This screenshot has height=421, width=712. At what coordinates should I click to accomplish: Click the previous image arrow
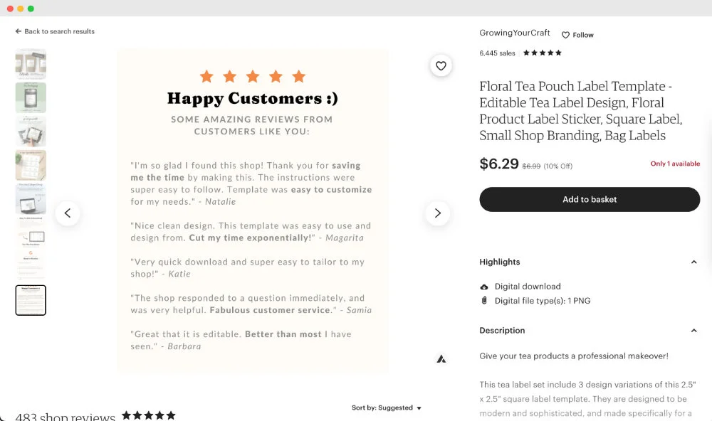click(x=68, y=213)
